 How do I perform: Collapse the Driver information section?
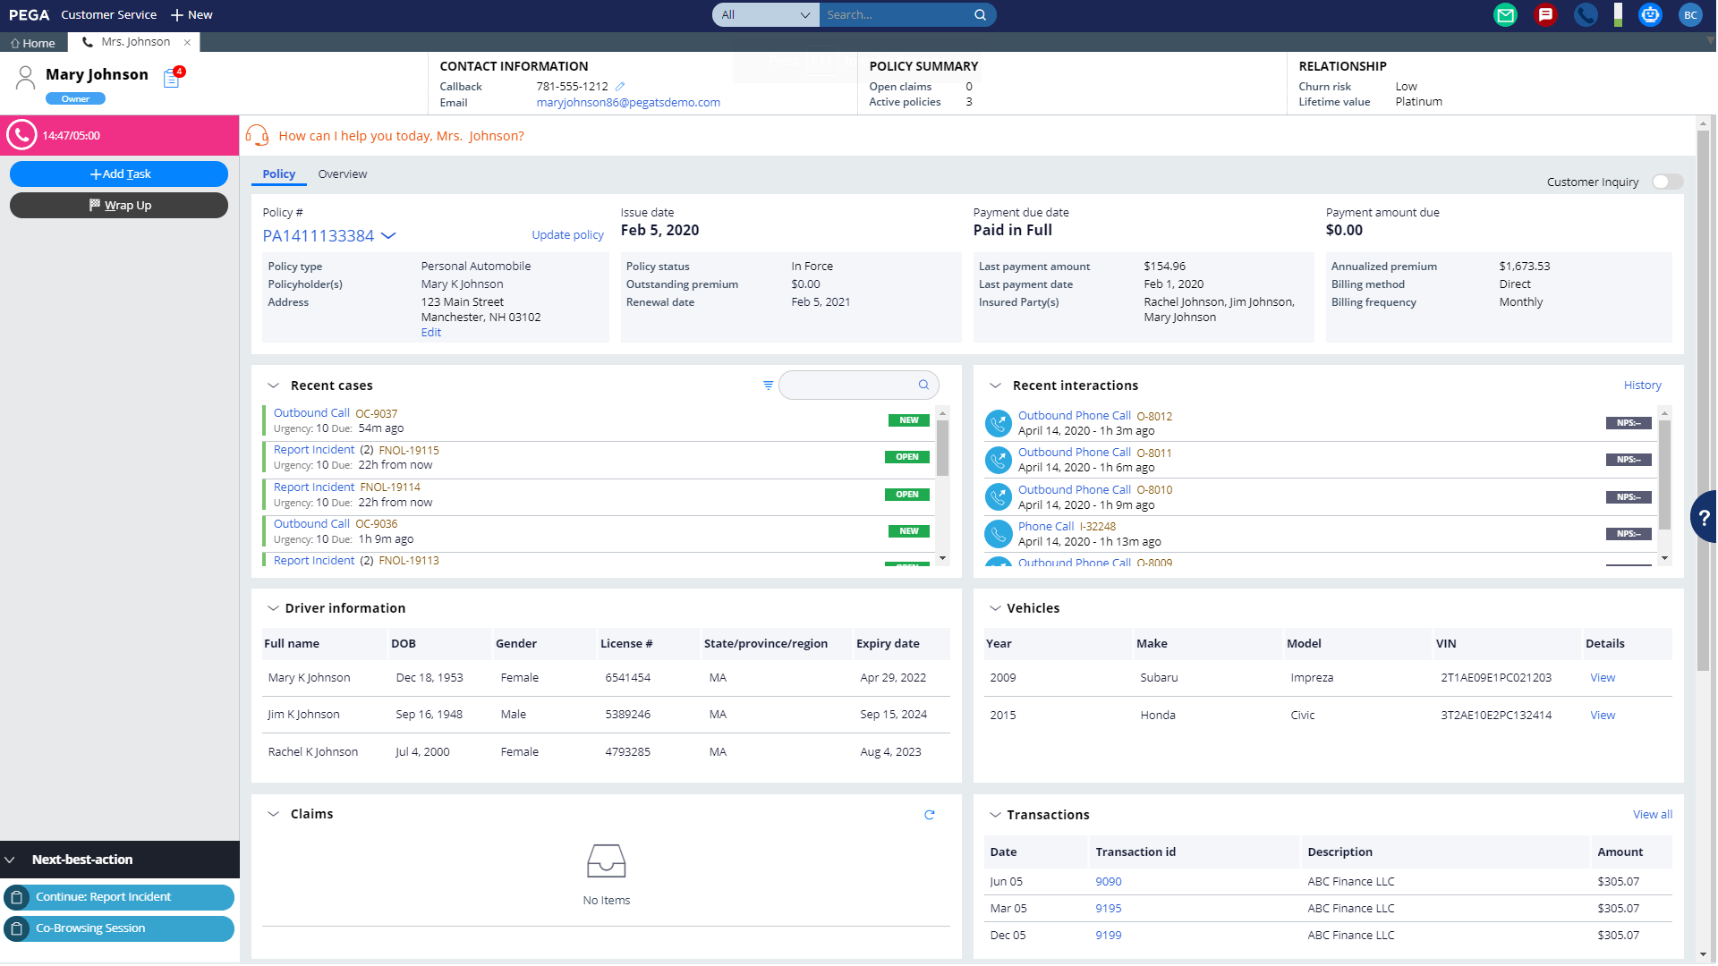[x=273, y=608]
